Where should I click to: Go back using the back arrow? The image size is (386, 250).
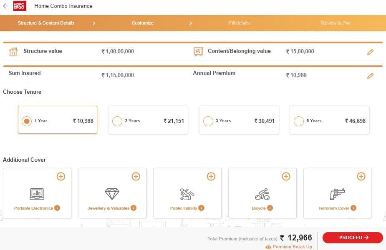coord(5,6)
